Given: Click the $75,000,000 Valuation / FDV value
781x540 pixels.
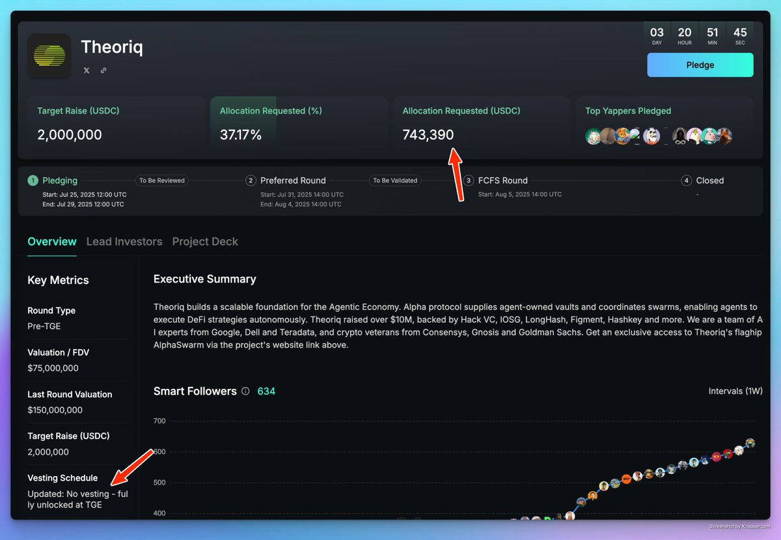Looking at the screenshot, I should pos(53,368).
